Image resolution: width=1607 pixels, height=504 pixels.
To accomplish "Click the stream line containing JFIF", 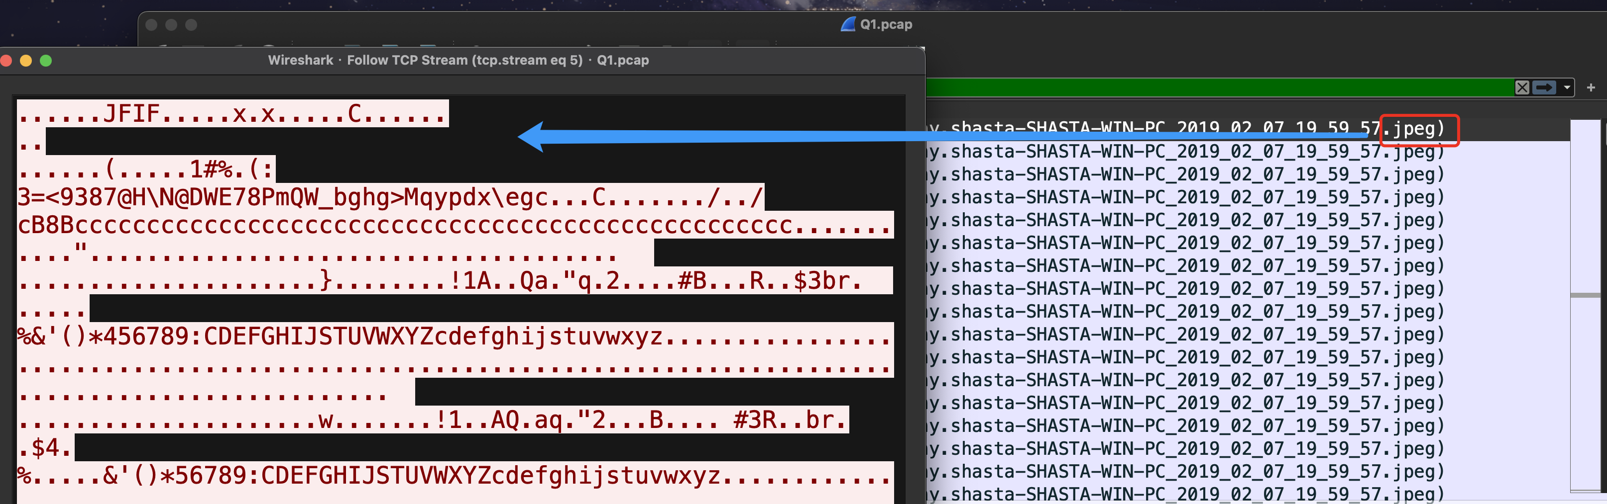I will coord(232,114).
